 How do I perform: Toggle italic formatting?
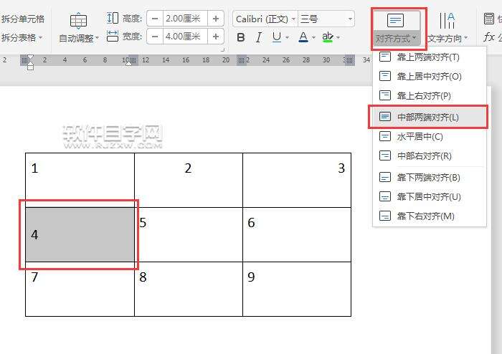coord(259,37)
